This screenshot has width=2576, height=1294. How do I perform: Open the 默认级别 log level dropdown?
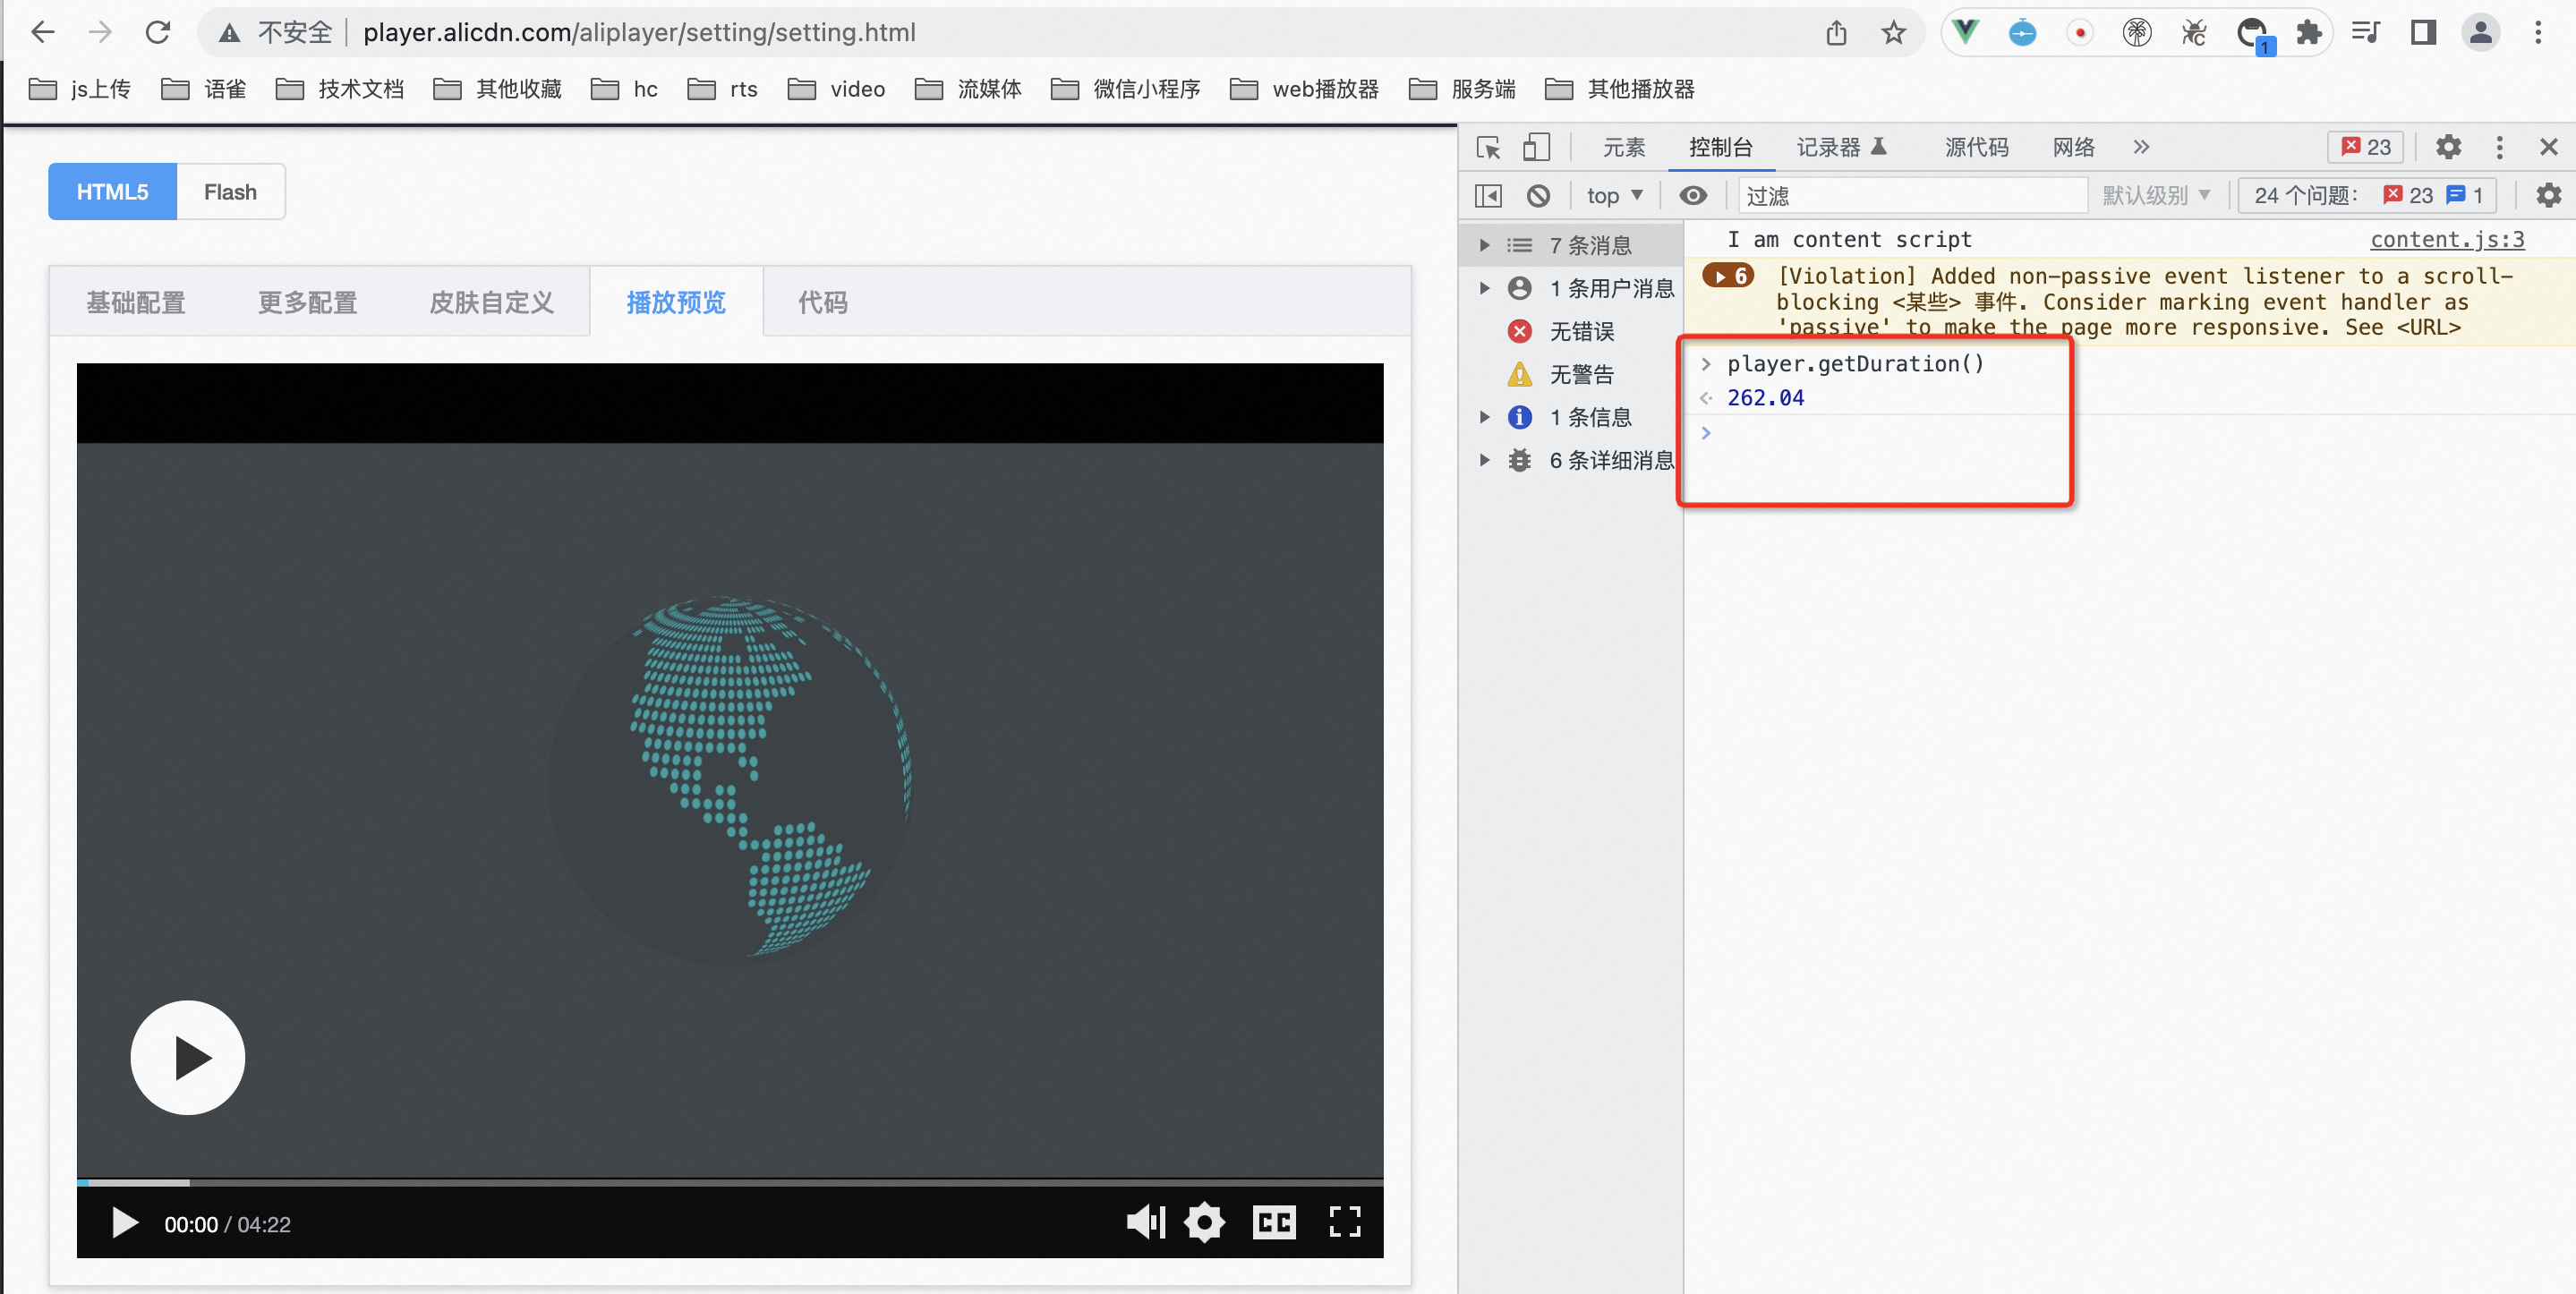[2156, 195]
